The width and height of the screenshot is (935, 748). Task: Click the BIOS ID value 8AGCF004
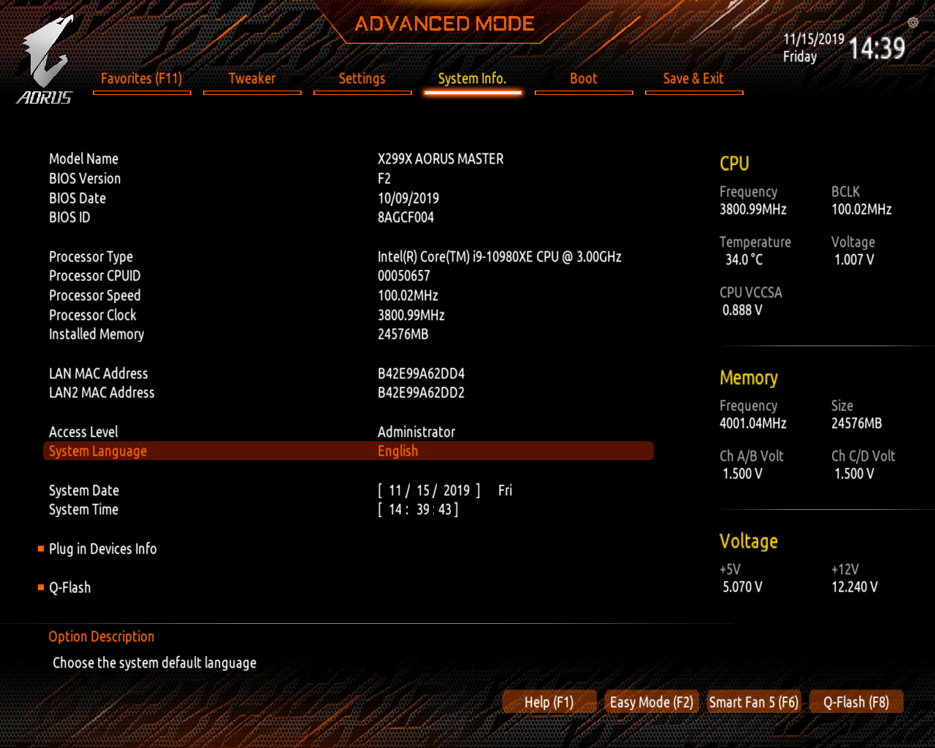pos(405,217)
